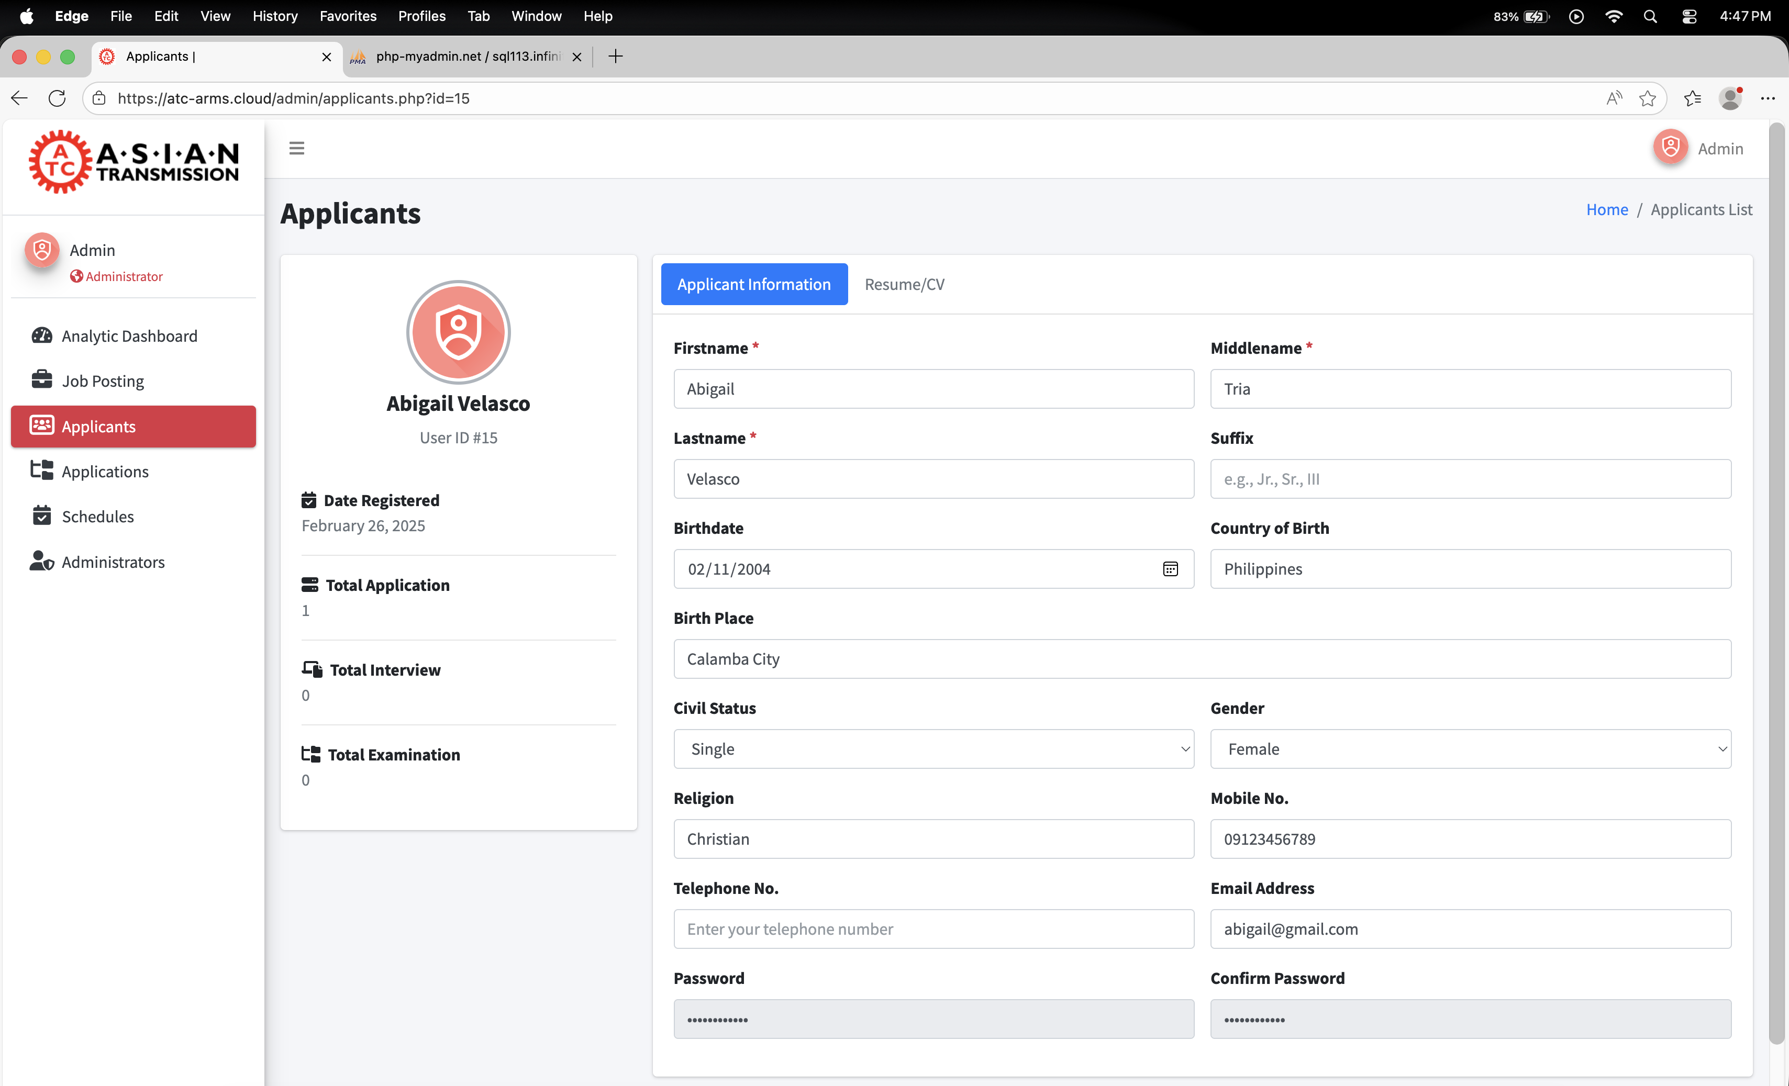Expand the Gender dropdown
The image size is (1789, 1086).
click(1470, 748)
